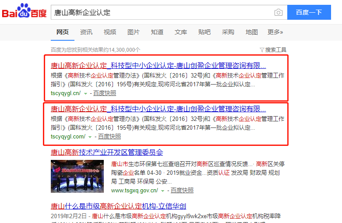Expand dropdown arrow next to tscyqygl.com/
This screenshot has width=342, height=223.
(90, 137)
